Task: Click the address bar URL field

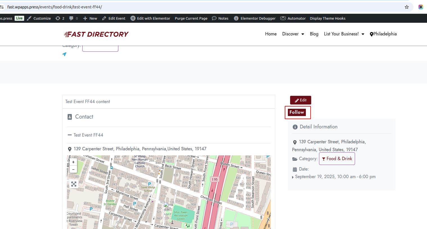Action: tap(197, 7)
